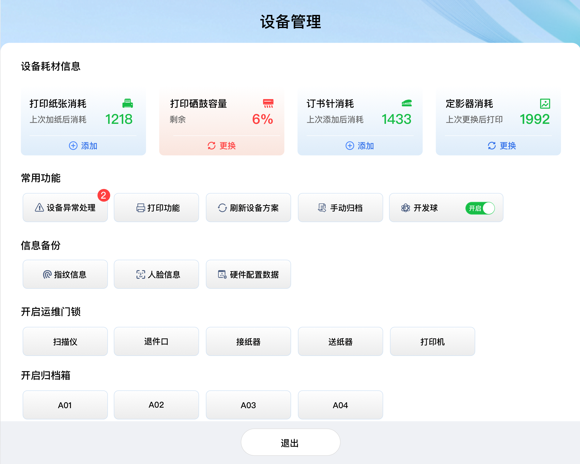Open archive box A03
The width and height of the screenshot is (580, 464).
pos(248,405)
